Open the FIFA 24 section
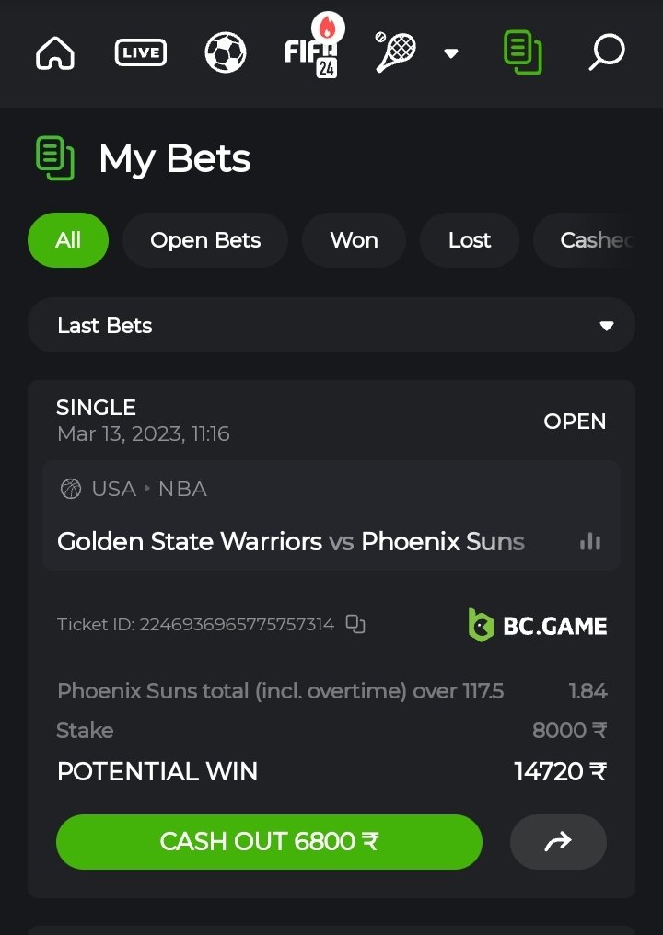The image size is (663, 935). click(311, 52)
